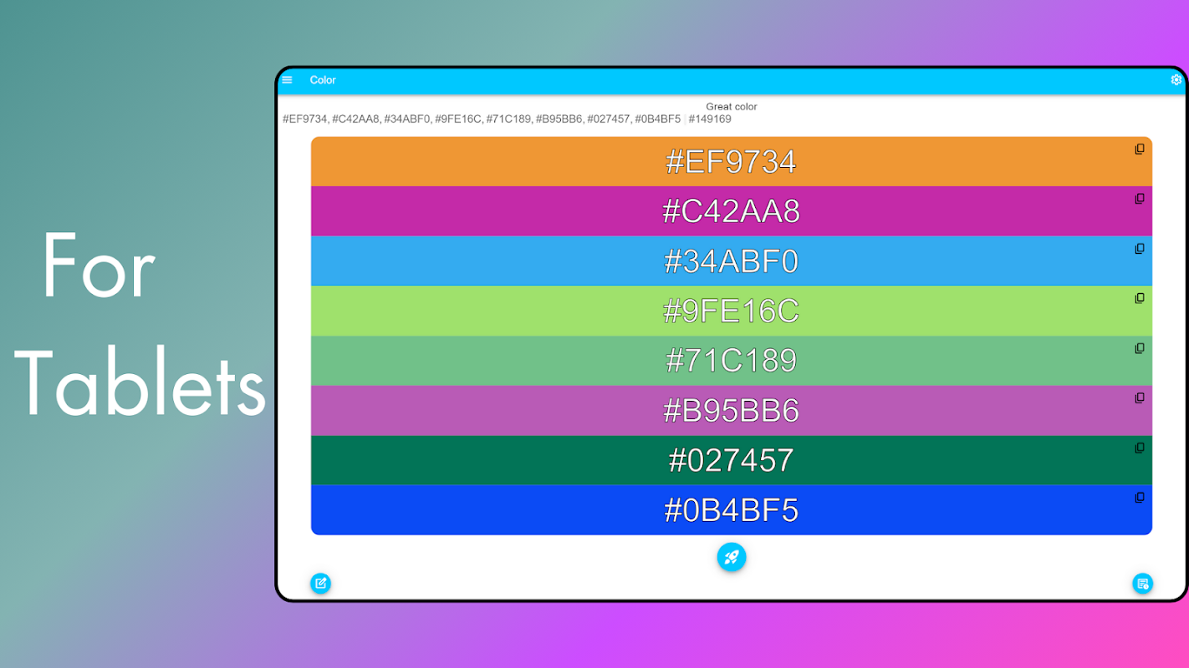Select the purple #B95BB6 color bar

click(x=732, y=411)
